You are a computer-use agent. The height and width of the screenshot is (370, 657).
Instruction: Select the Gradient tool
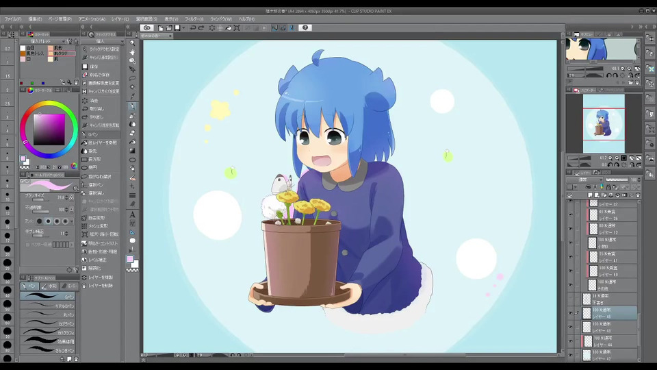click(132, 151)
